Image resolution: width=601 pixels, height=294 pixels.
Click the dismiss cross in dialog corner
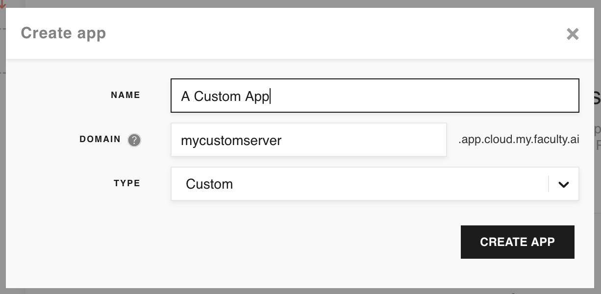click(572, 34)
